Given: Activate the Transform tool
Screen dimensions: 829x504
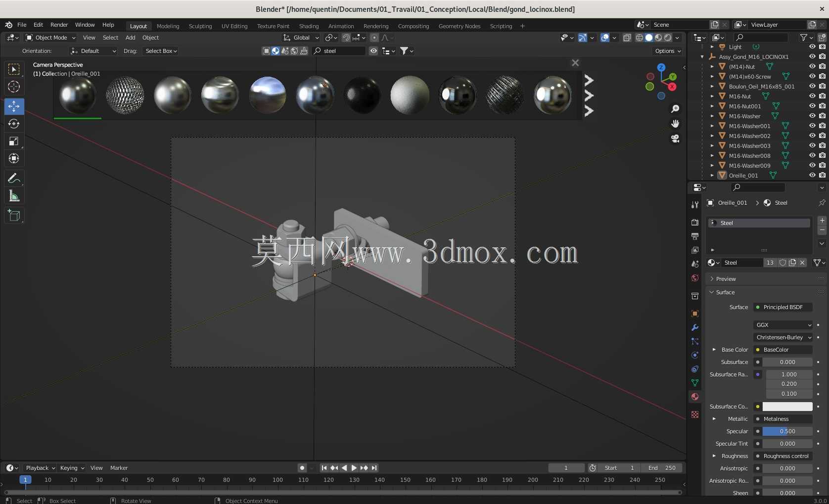Looking at the screenshot, I should tap(14, 159).
